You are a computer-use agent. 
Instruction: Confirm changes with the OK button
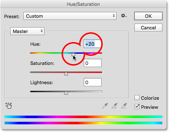(x=148, y=16)
